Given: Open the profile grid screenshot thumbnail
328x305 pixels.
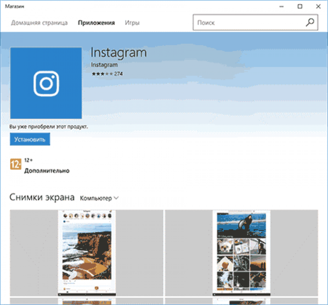Looking at the screenshot, I should (x=241, y=253).
